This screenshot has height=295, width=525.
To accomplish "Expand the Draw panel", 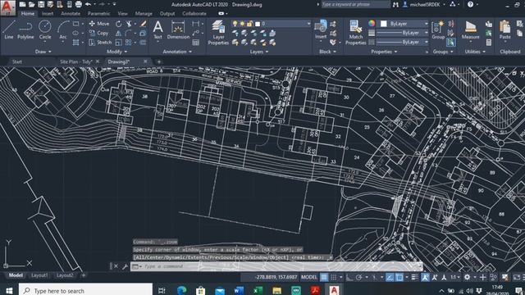I will click(x=43, y=52).
